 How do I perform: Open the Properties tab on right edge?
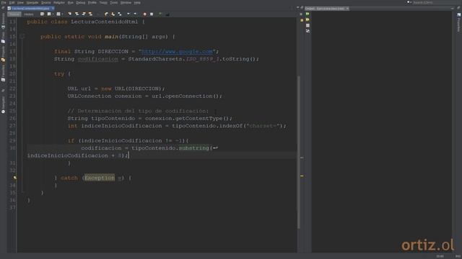pyautogui.click(x=459, y=22)
